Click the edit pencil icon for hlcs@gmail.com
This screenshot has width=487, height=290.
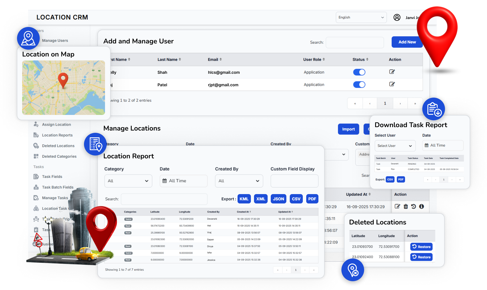(x=392, y=72)
